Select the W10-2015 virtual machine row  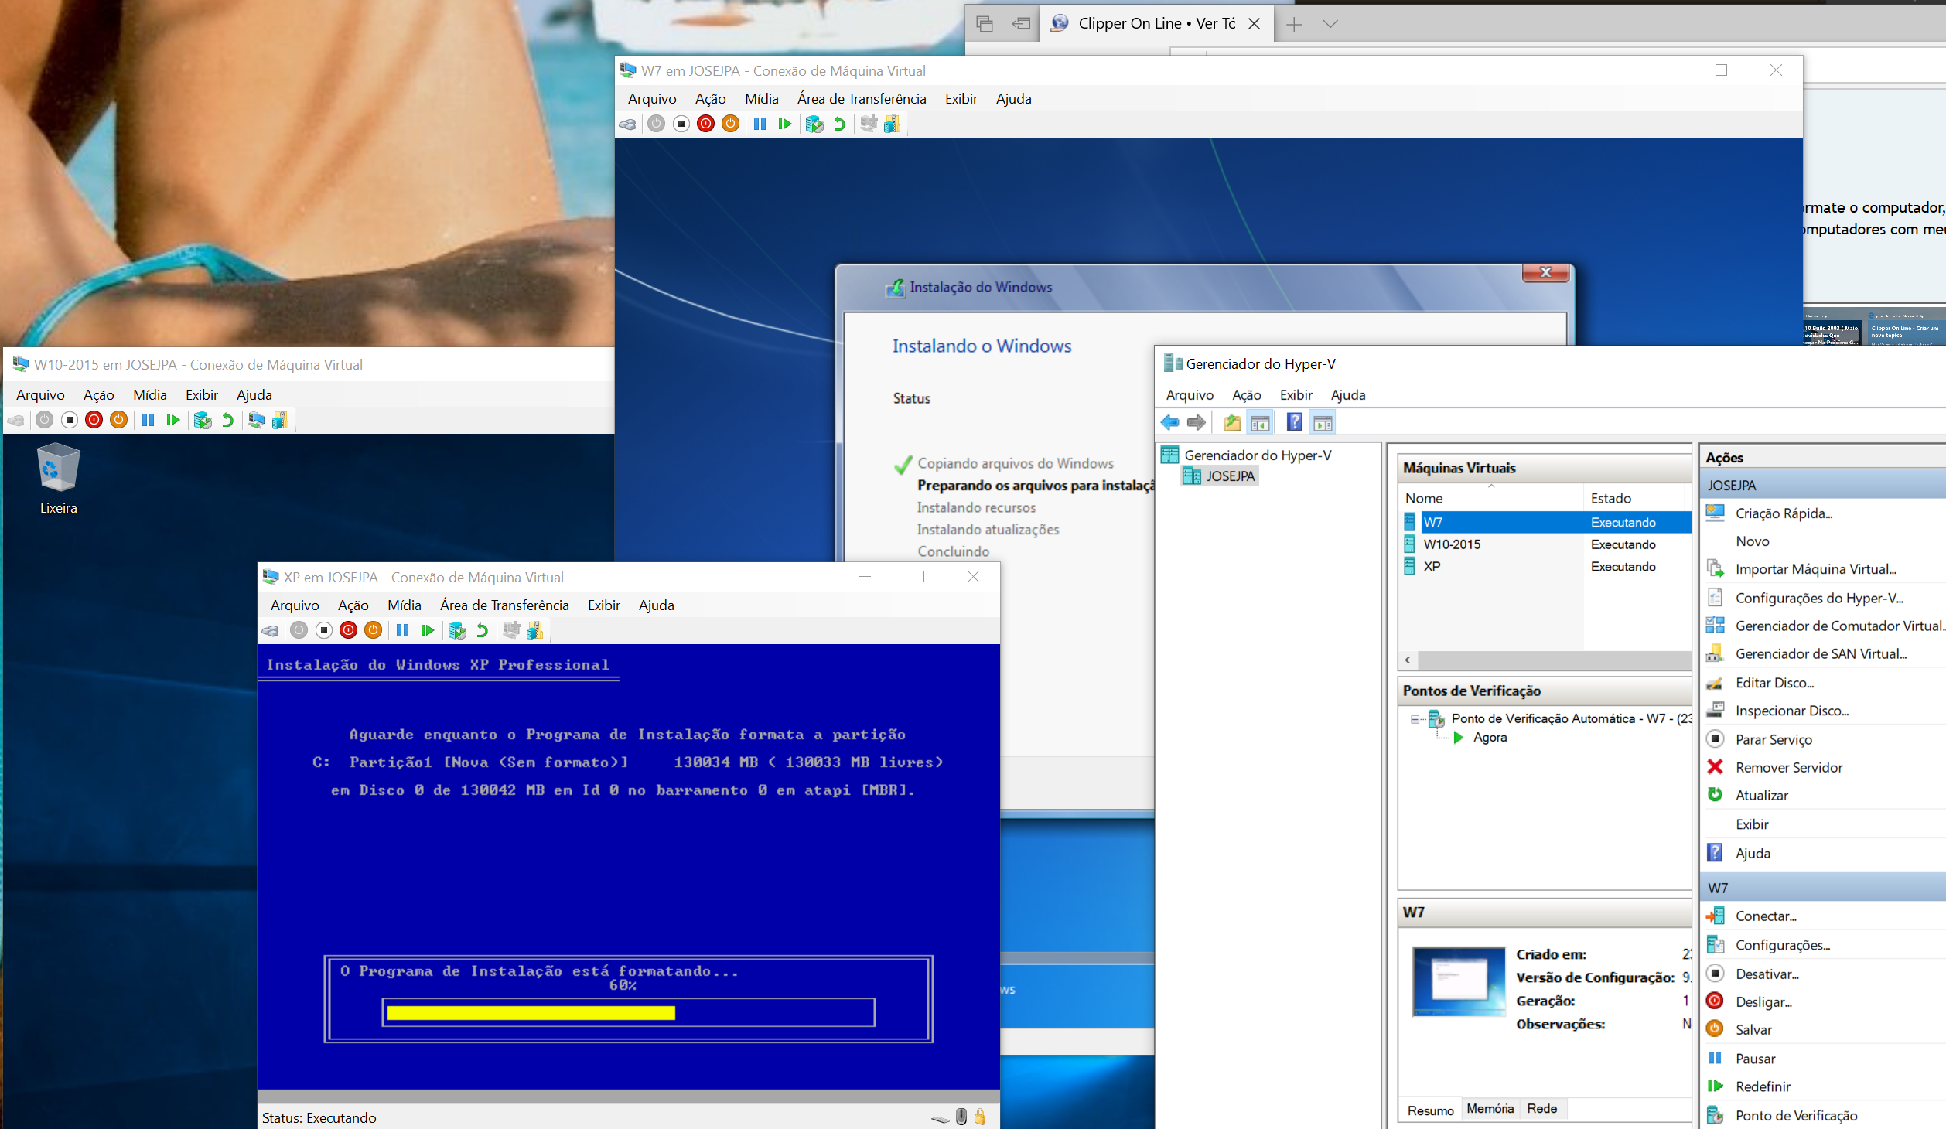pyautogui.click(x=1453, y=544)
